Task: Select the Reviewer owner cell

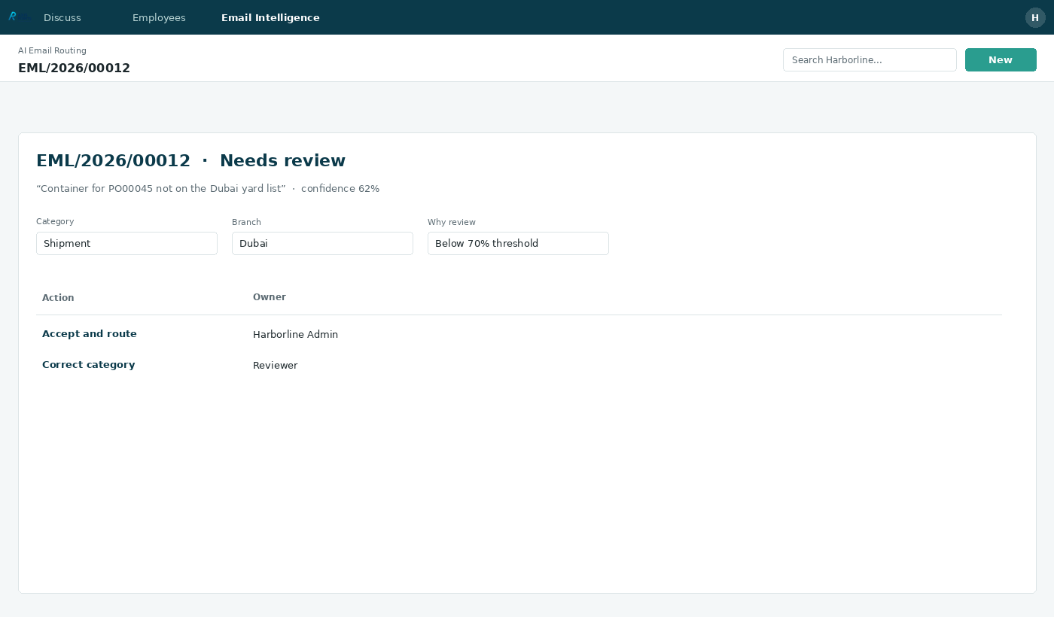Action: click(x=275, y=366)
